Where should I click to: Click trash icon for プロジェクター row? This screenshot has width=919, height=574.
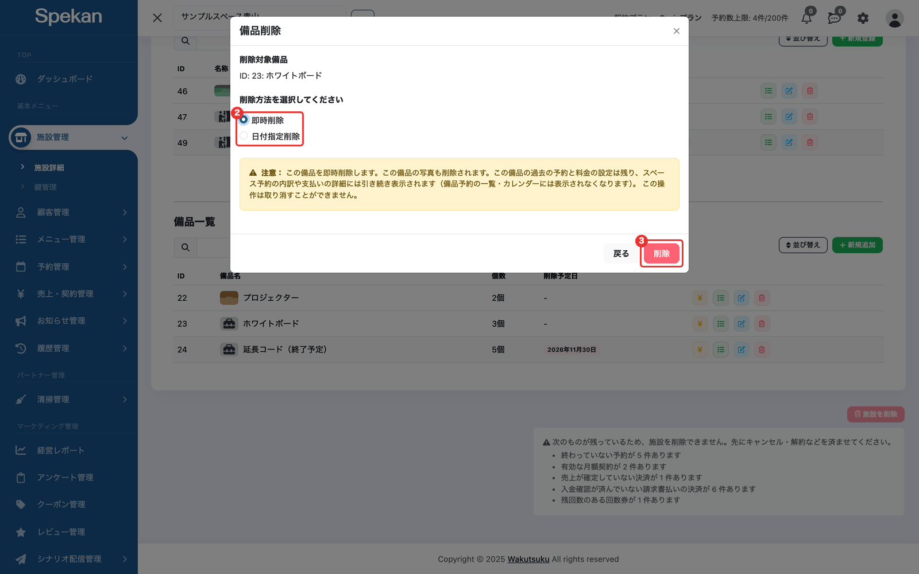pos(762,298)
